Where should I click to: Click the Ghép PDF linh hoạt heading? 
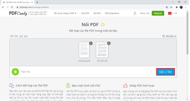pyautogui.click(x=142, y=85)
